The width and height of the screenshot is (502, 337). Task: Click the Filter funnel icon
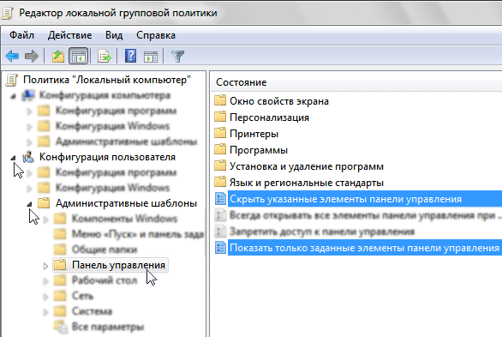tap(177, 57)
